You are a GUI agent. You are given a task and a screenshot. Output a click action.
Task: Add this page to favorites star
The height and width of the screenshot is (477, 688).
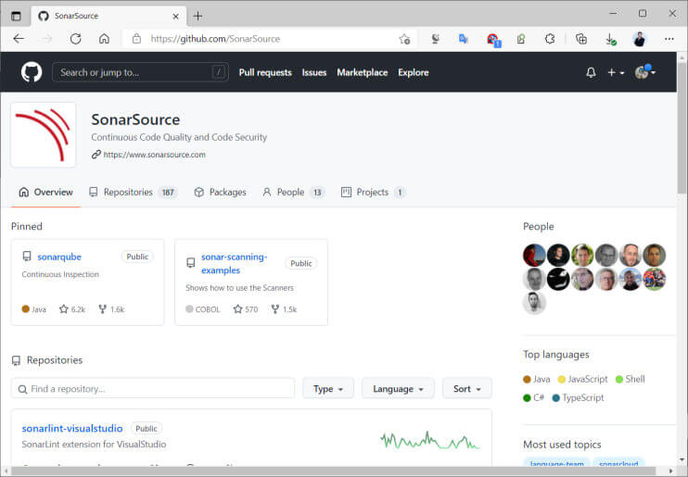tap(404, 39)
